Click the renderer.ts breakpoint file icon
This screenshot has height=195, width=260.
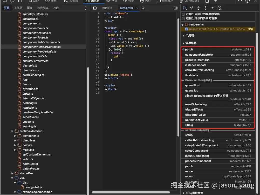[x=187, y=24]
